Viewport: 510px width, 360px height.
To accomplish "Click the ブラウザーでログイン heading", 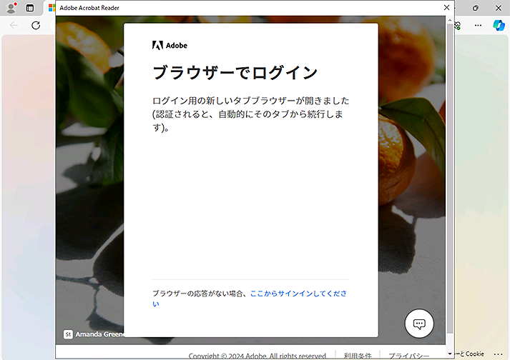I will (x=235, y=72).
